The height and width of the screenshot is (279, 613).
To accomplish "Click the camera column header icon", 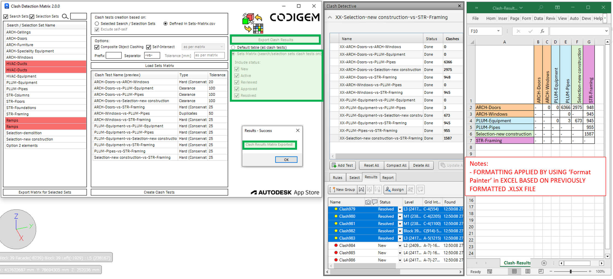I will pos(368,202).
